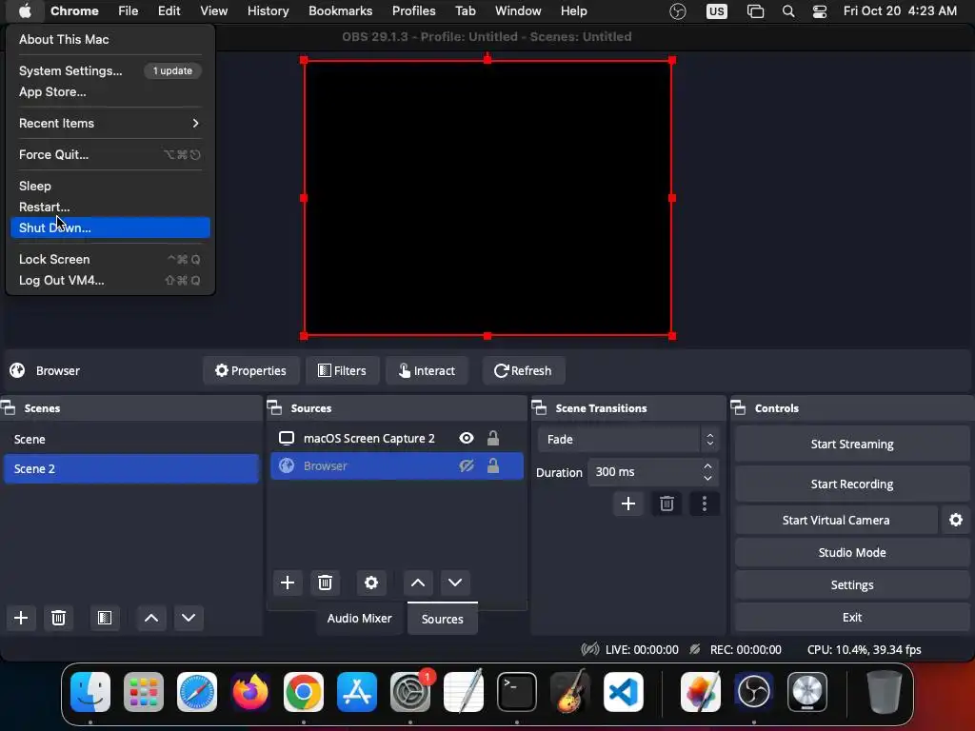Open the Fade transition dropdown
This screenshot has height=731, width=975.
[x=628, y=439]
